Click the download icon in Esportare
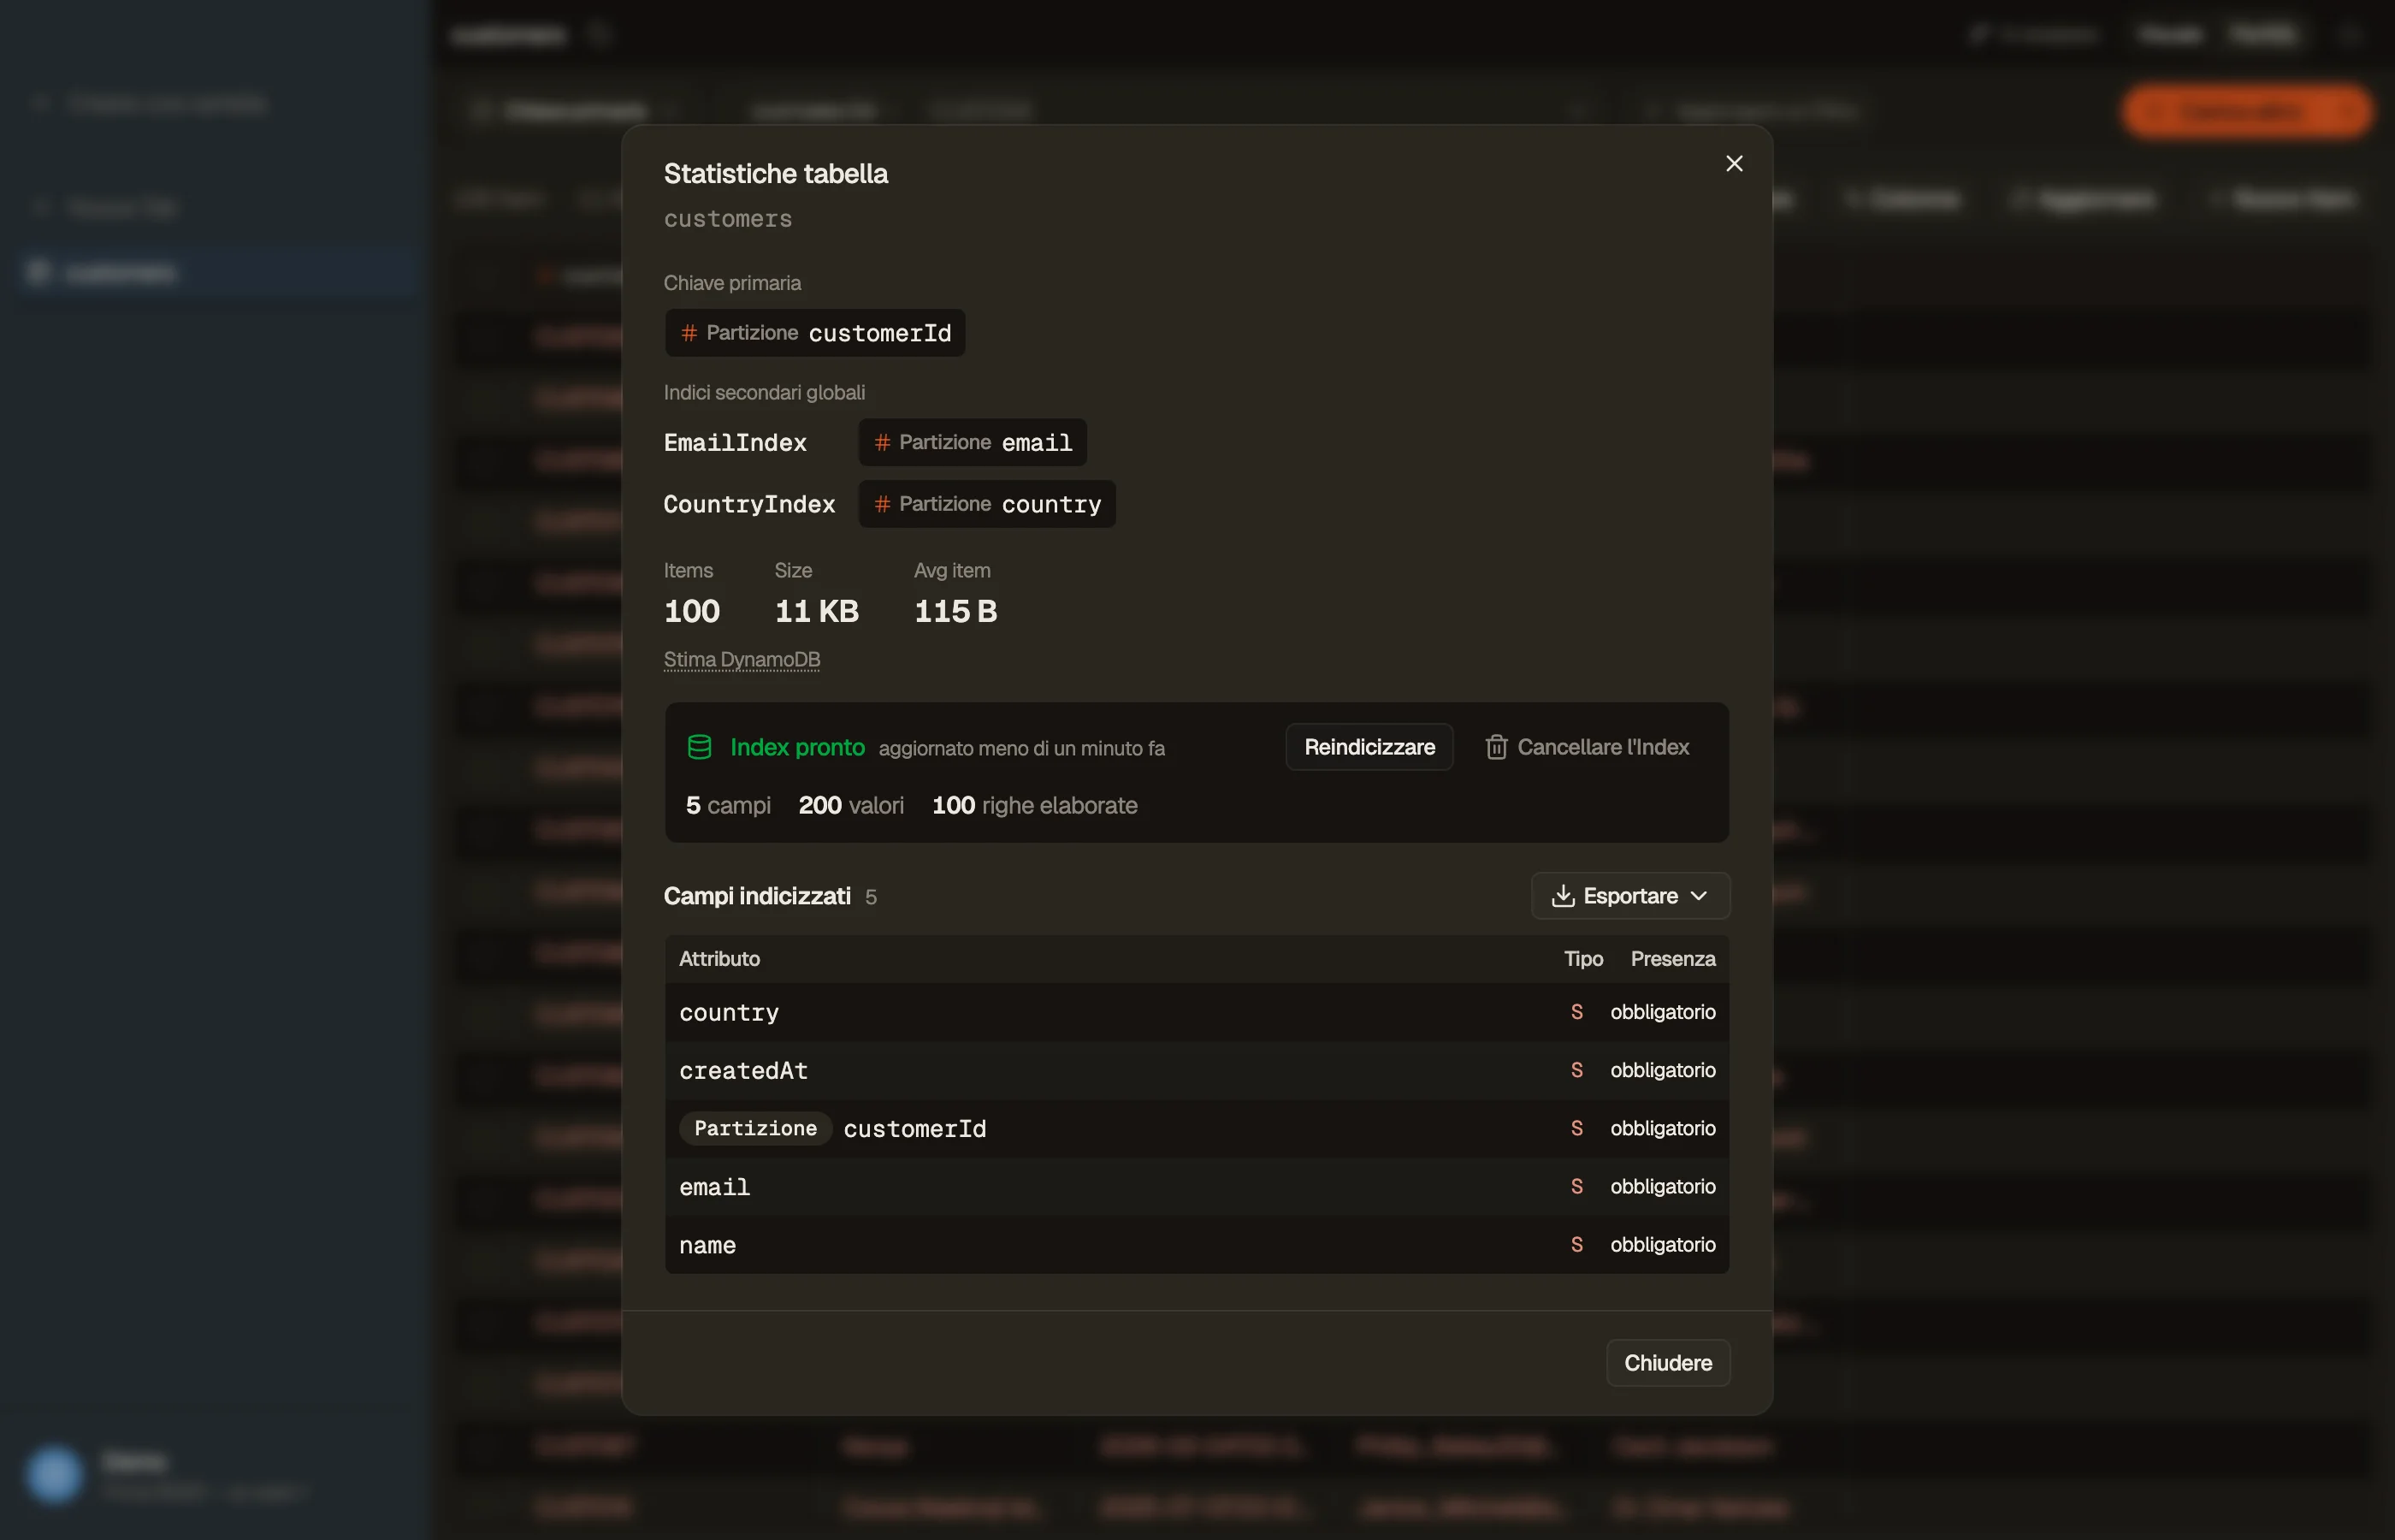Screen dimensions: 2395x1540 pyautogui.click(x=1563, y=896)
